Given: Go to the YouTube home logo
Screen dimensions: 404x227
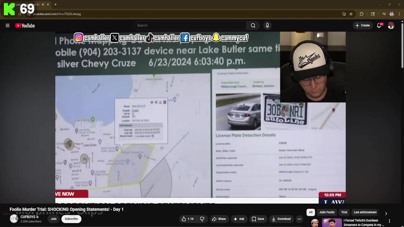Looking at the screenshot, I should [x=25, y=26].
